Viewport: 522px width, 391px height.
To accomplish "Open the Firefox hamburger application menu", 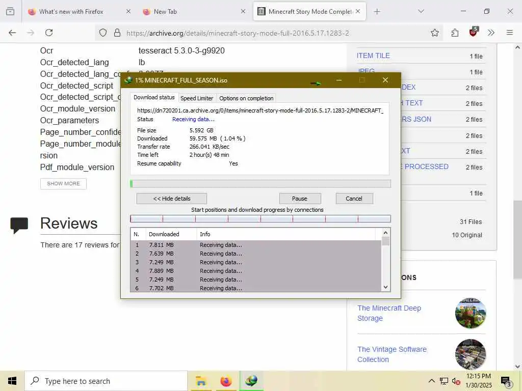I will (x=509, y=33).
